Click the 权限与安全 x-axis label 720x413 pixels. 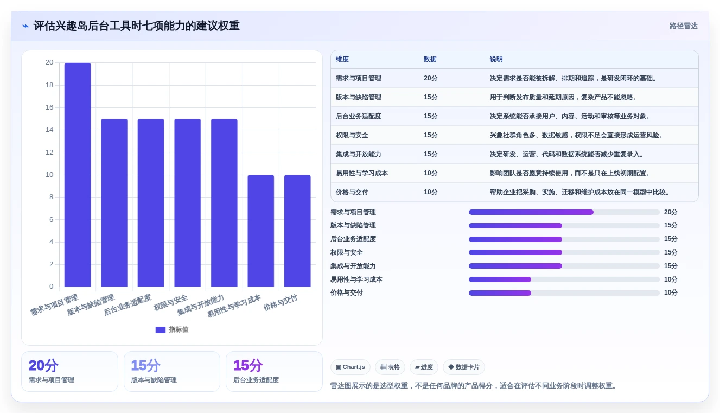click(x=171, y=303)
